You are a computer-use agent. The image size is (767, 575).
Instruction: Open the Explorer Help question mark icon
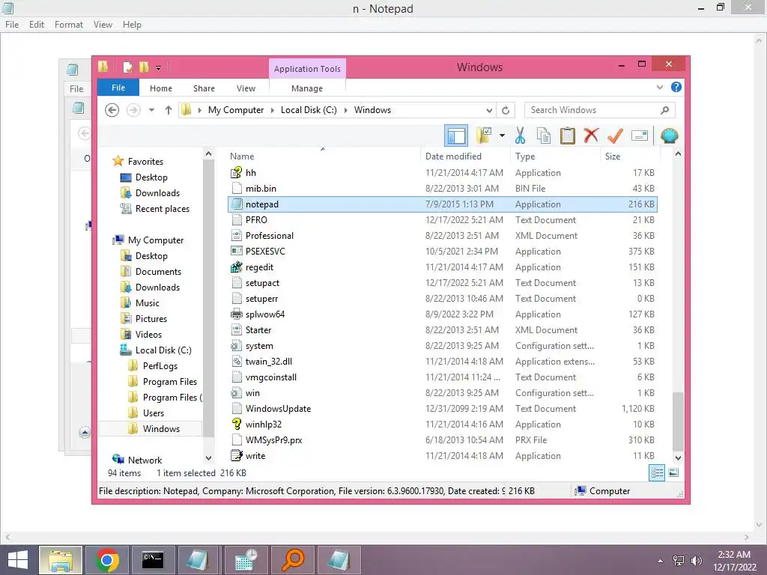(676, 87)
